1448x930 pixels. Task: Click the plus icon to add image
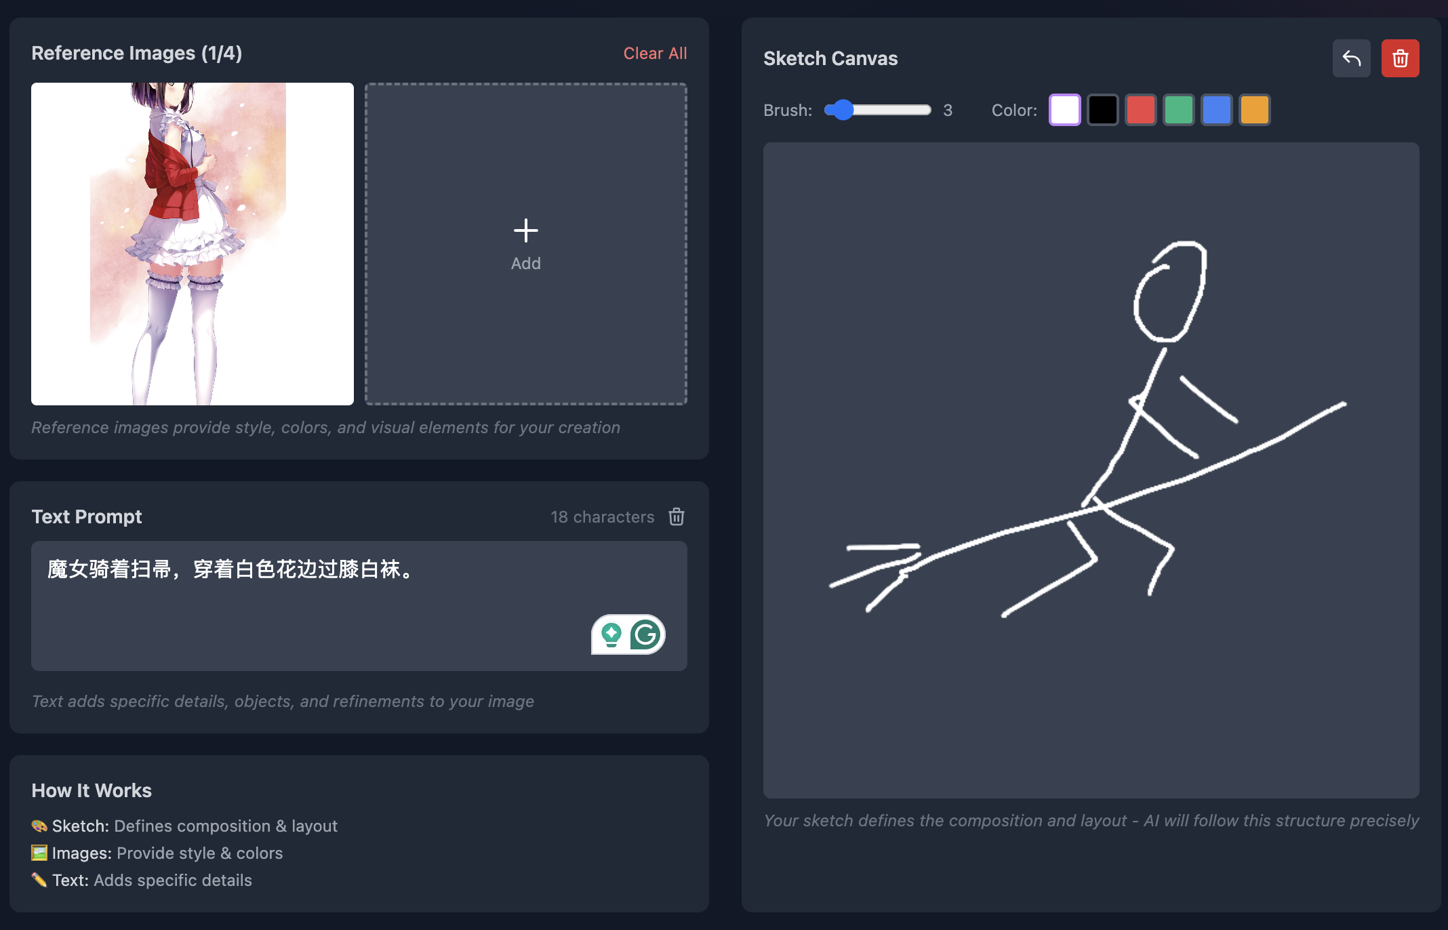point(525,230)
